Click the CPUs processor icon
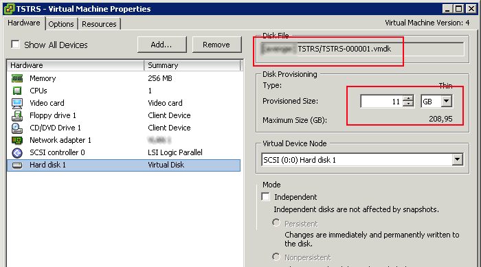The width and height of the screenshot is (481, 267). point(17,91)
